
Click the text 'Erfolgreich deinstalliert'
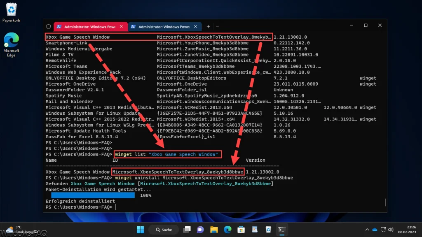(x=80, y=201)
